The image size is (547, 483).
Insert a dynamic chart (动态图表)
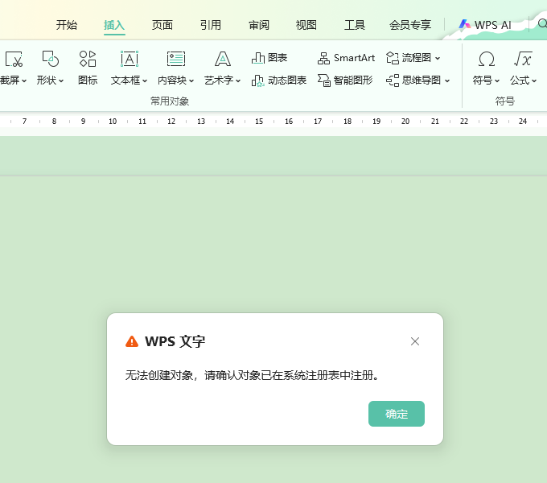pyautogui.click(x=279, y=80)
